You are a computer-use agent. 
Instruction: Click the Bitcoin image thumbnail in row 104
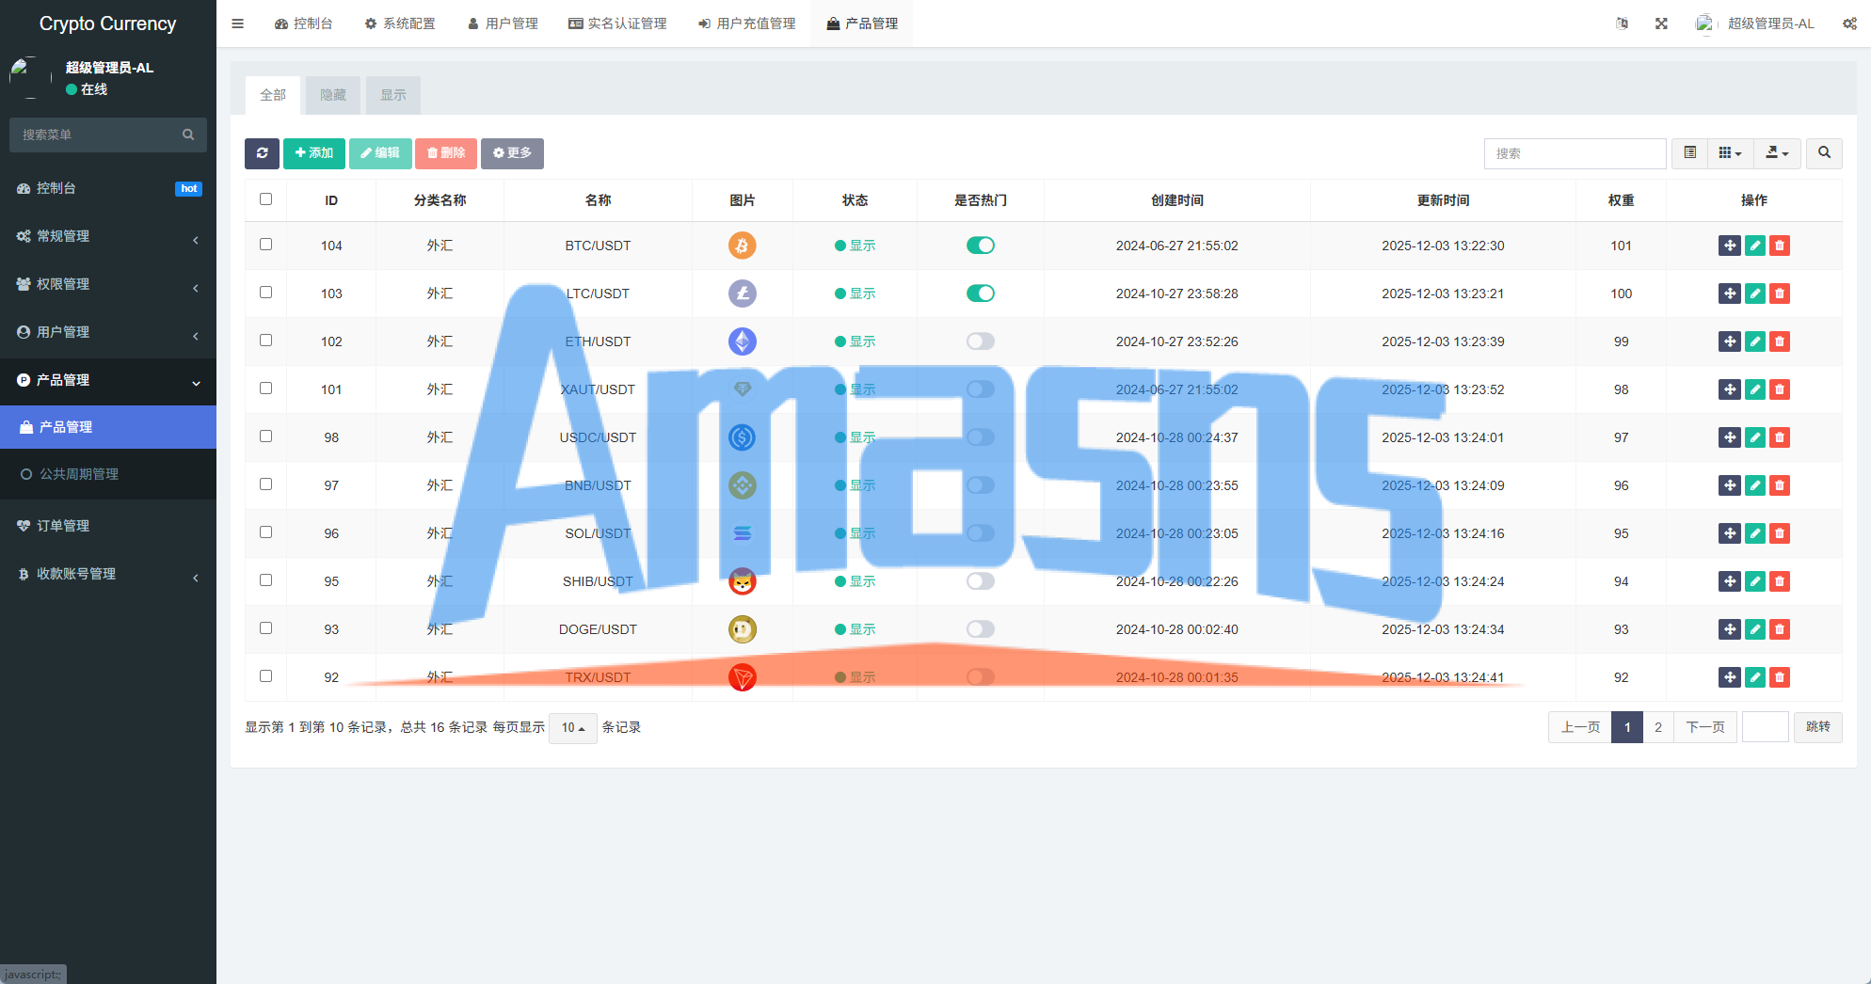[x=743, y=246]
